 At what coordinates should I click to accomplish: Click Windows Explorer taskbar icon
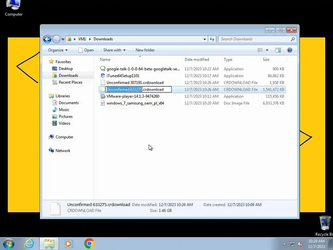point(49,243)
